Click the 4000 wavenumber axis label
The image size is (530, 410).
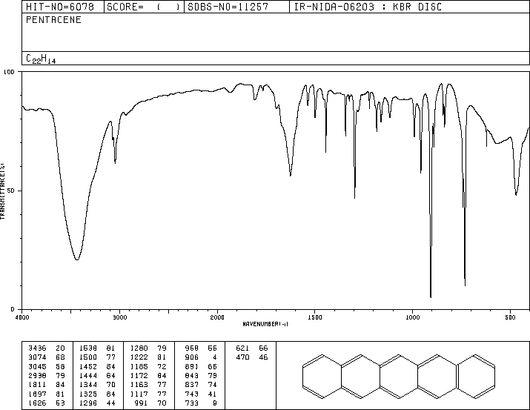[x=22, y=317]
